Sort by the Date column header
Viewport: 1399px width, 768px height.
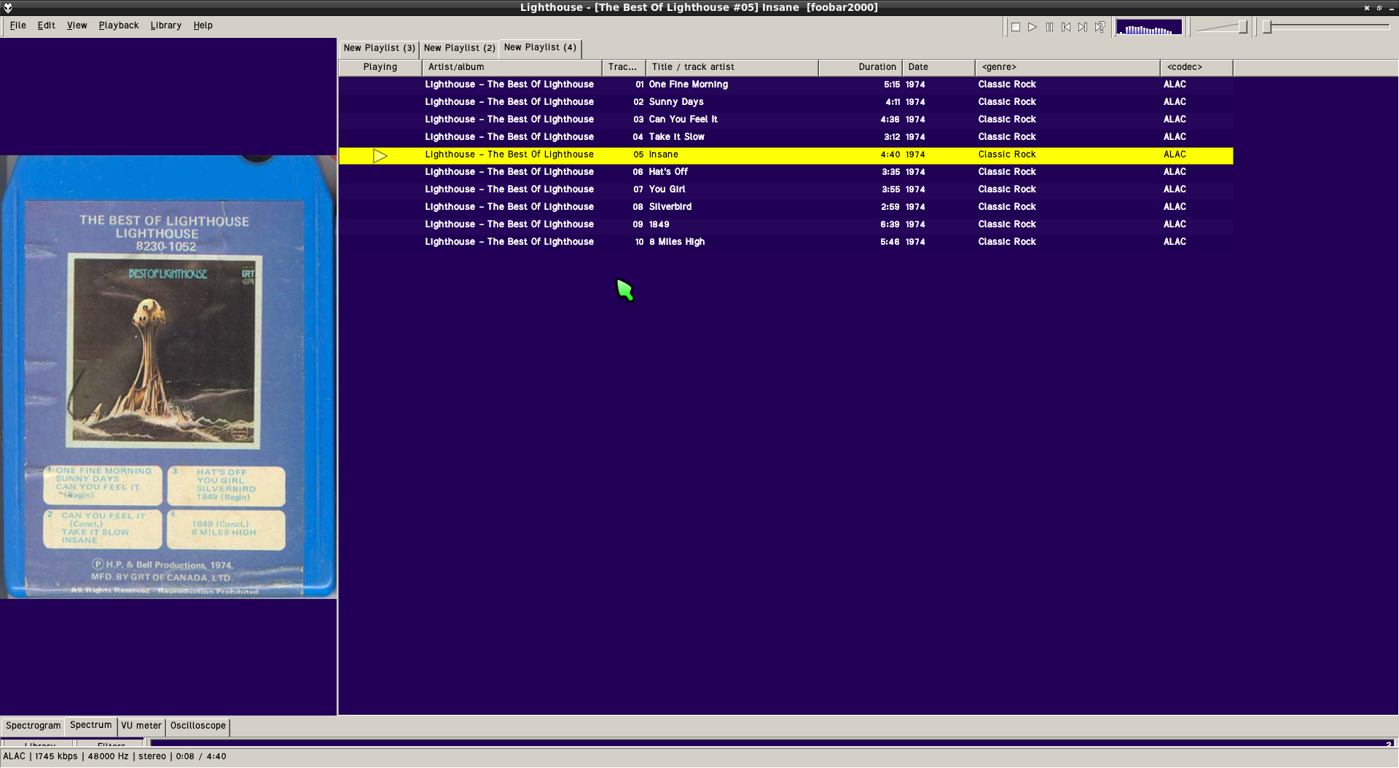point(938,67)
